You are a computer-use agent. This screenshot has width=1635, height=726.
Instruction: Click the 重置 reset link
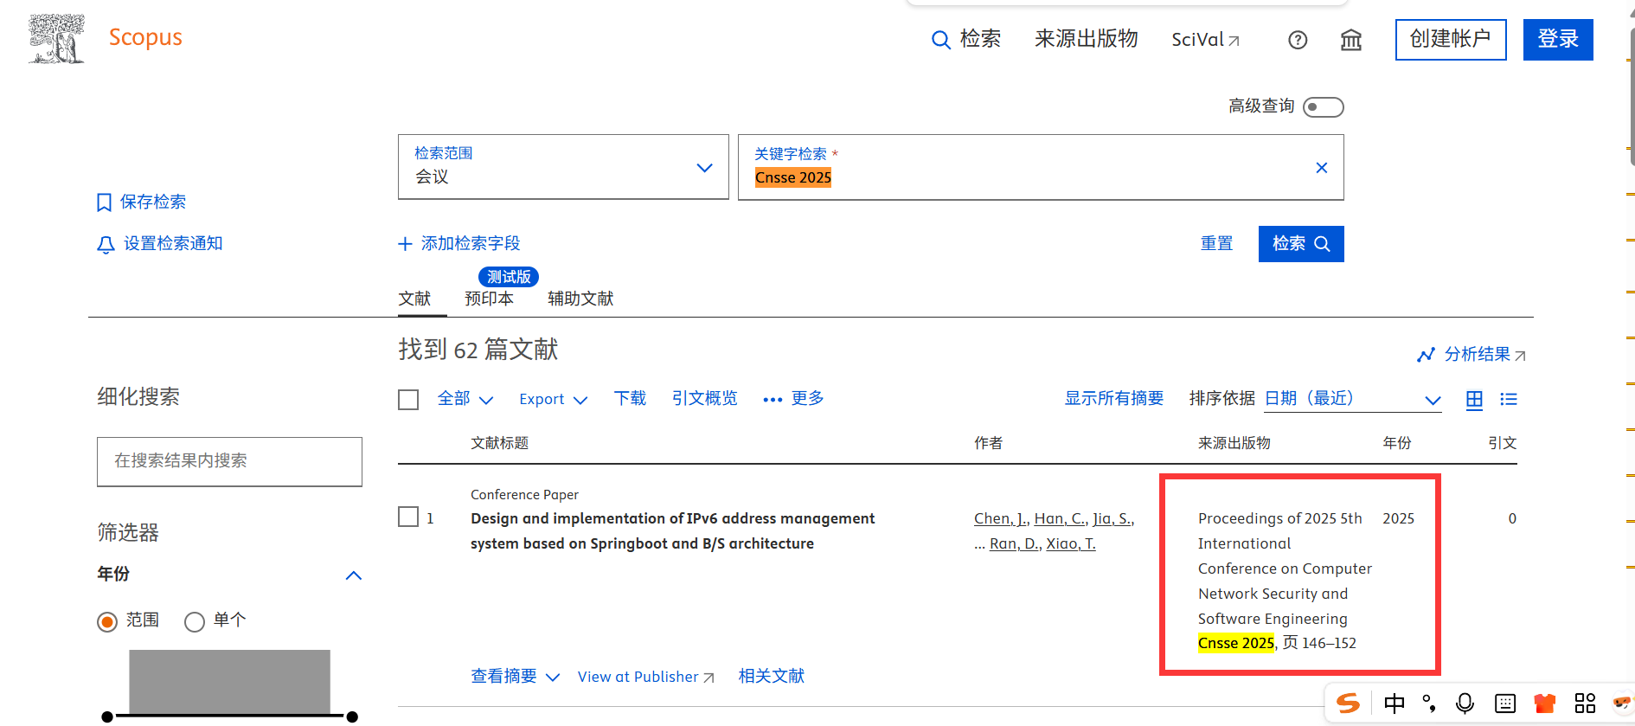1216,243
